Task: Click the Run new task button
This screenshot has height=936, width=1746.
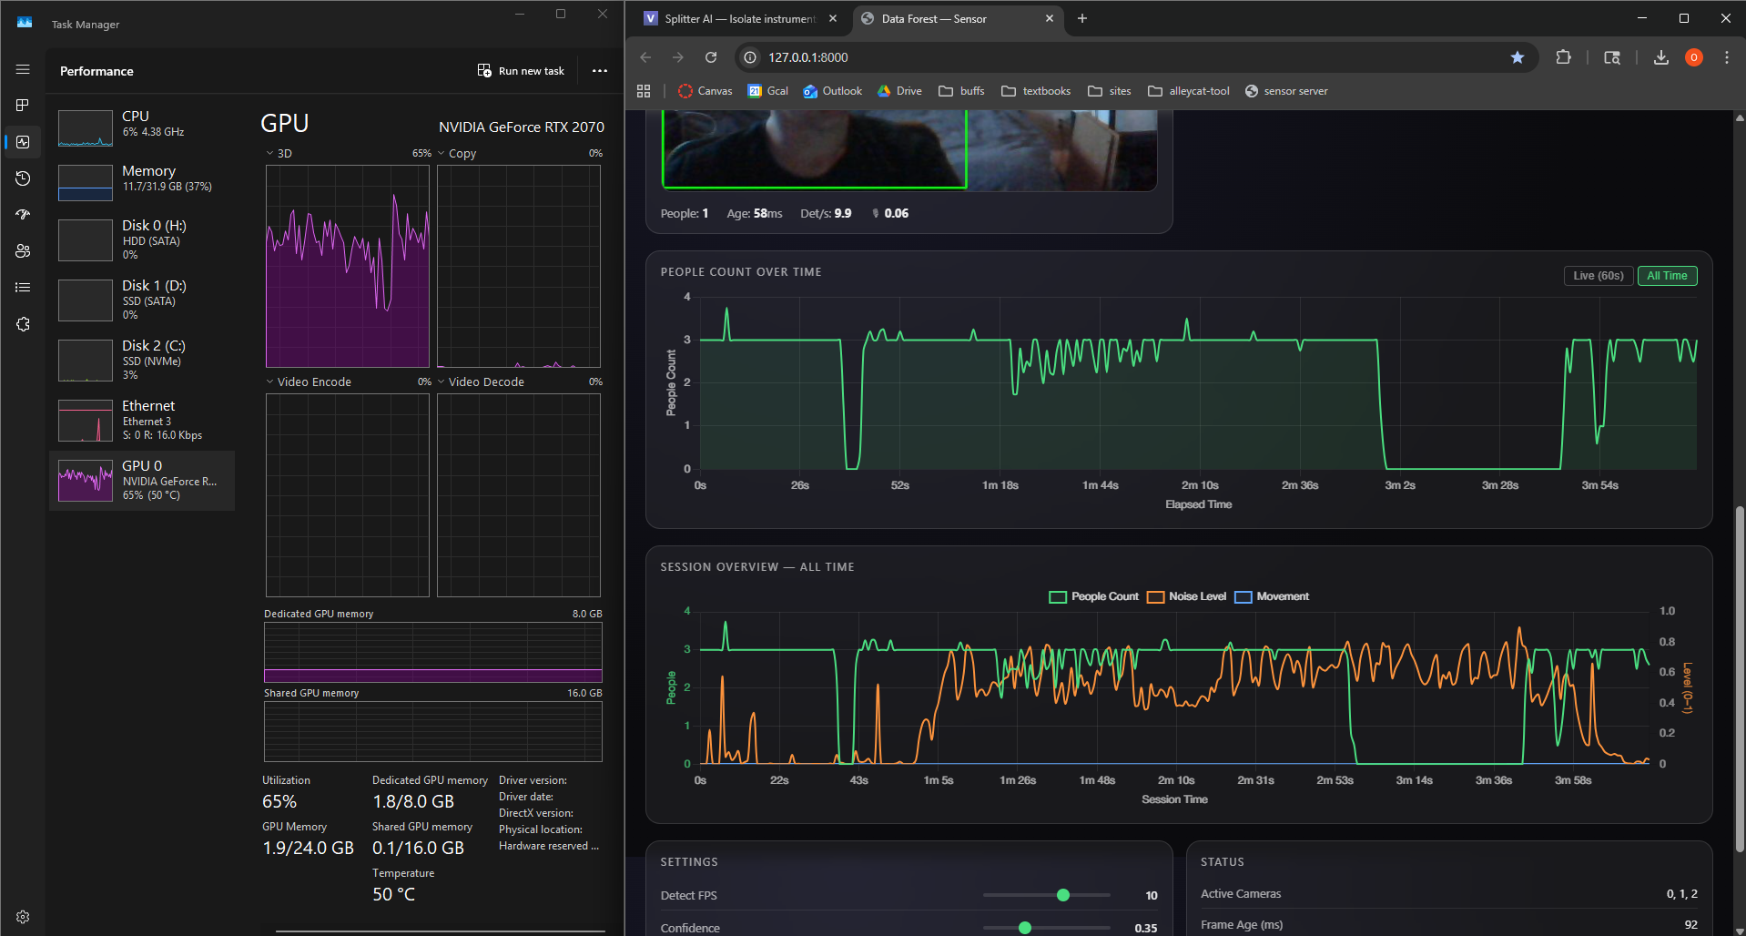Action: [x=520, y=70]
